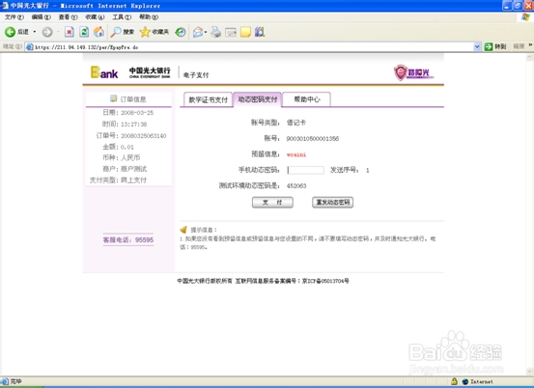The width and height of the screenshot is (534, 388).
Task: Click the 订单信息 header icon
Action: click(113, 98)
